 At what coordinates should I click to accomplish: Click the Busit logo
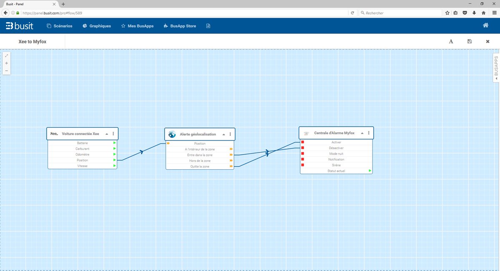tap(20, 26)
